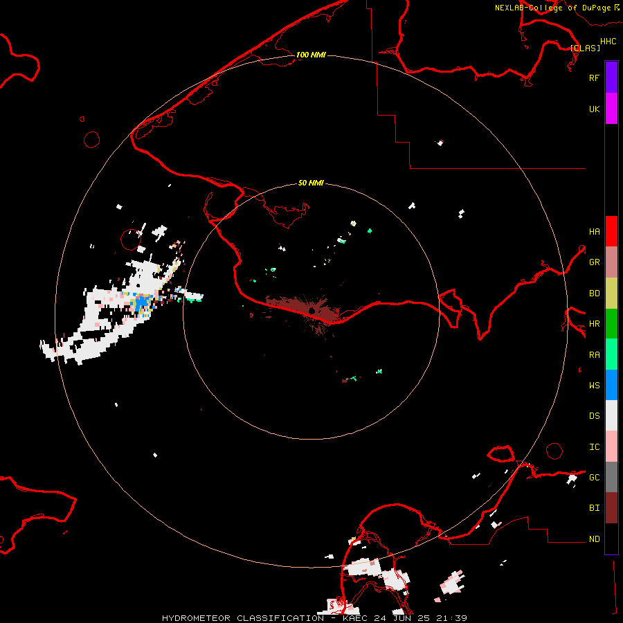Click the 100 NMI range ring label
The height and width of the screenshot is (623, 623).
pyautogui.click(x=311, y=55)
